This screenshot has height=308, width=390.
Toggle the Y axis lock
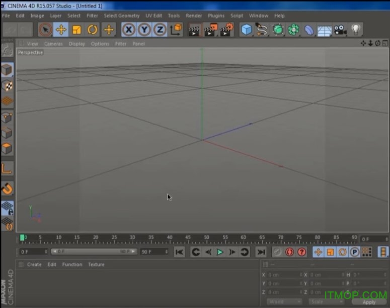point(144,30)
